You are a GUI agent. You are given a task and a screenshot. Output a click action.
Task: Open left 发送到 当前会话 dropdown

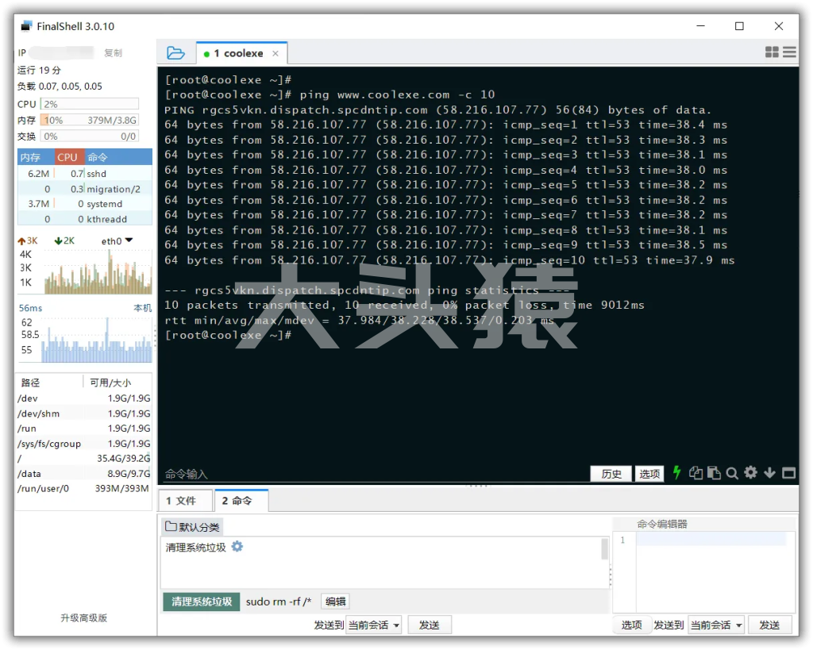374,625
